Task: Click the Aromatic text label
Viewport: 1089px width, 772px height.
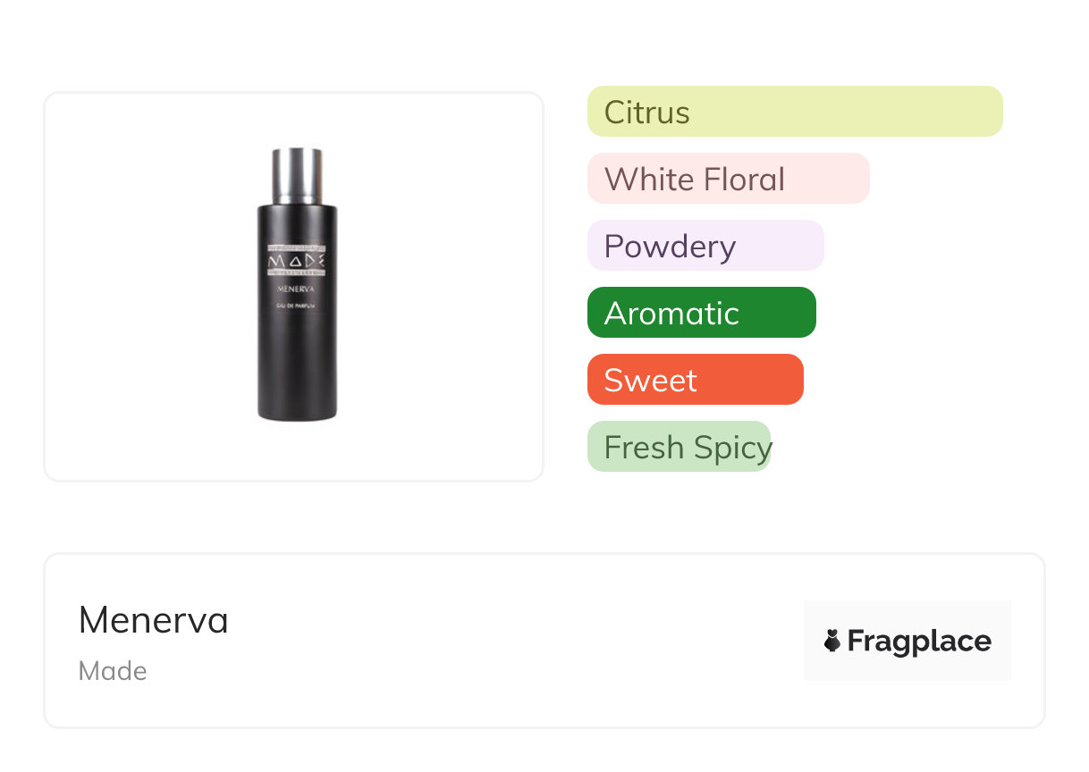Action: [x=671, y=314]
